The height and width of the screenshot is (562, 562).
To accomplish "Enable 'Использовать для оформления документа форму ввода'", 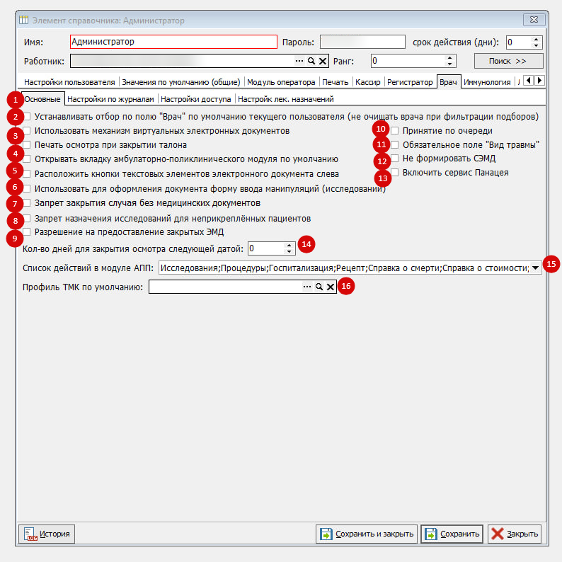I will (x=27, y=188).
